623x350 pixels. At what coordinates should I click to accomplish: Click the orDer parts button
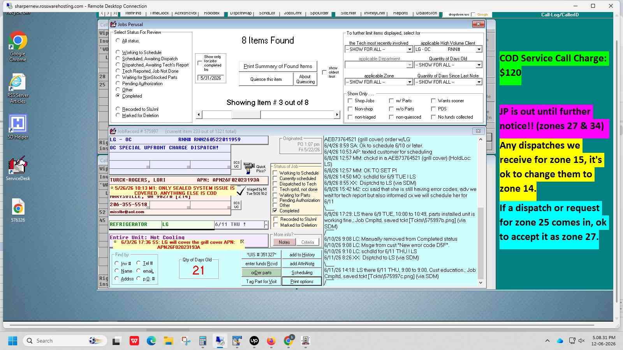261,273
